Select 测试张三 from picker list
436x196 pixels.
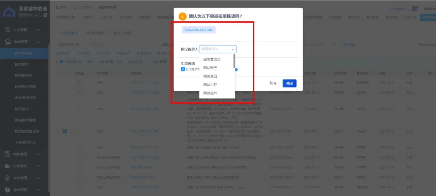210,68
